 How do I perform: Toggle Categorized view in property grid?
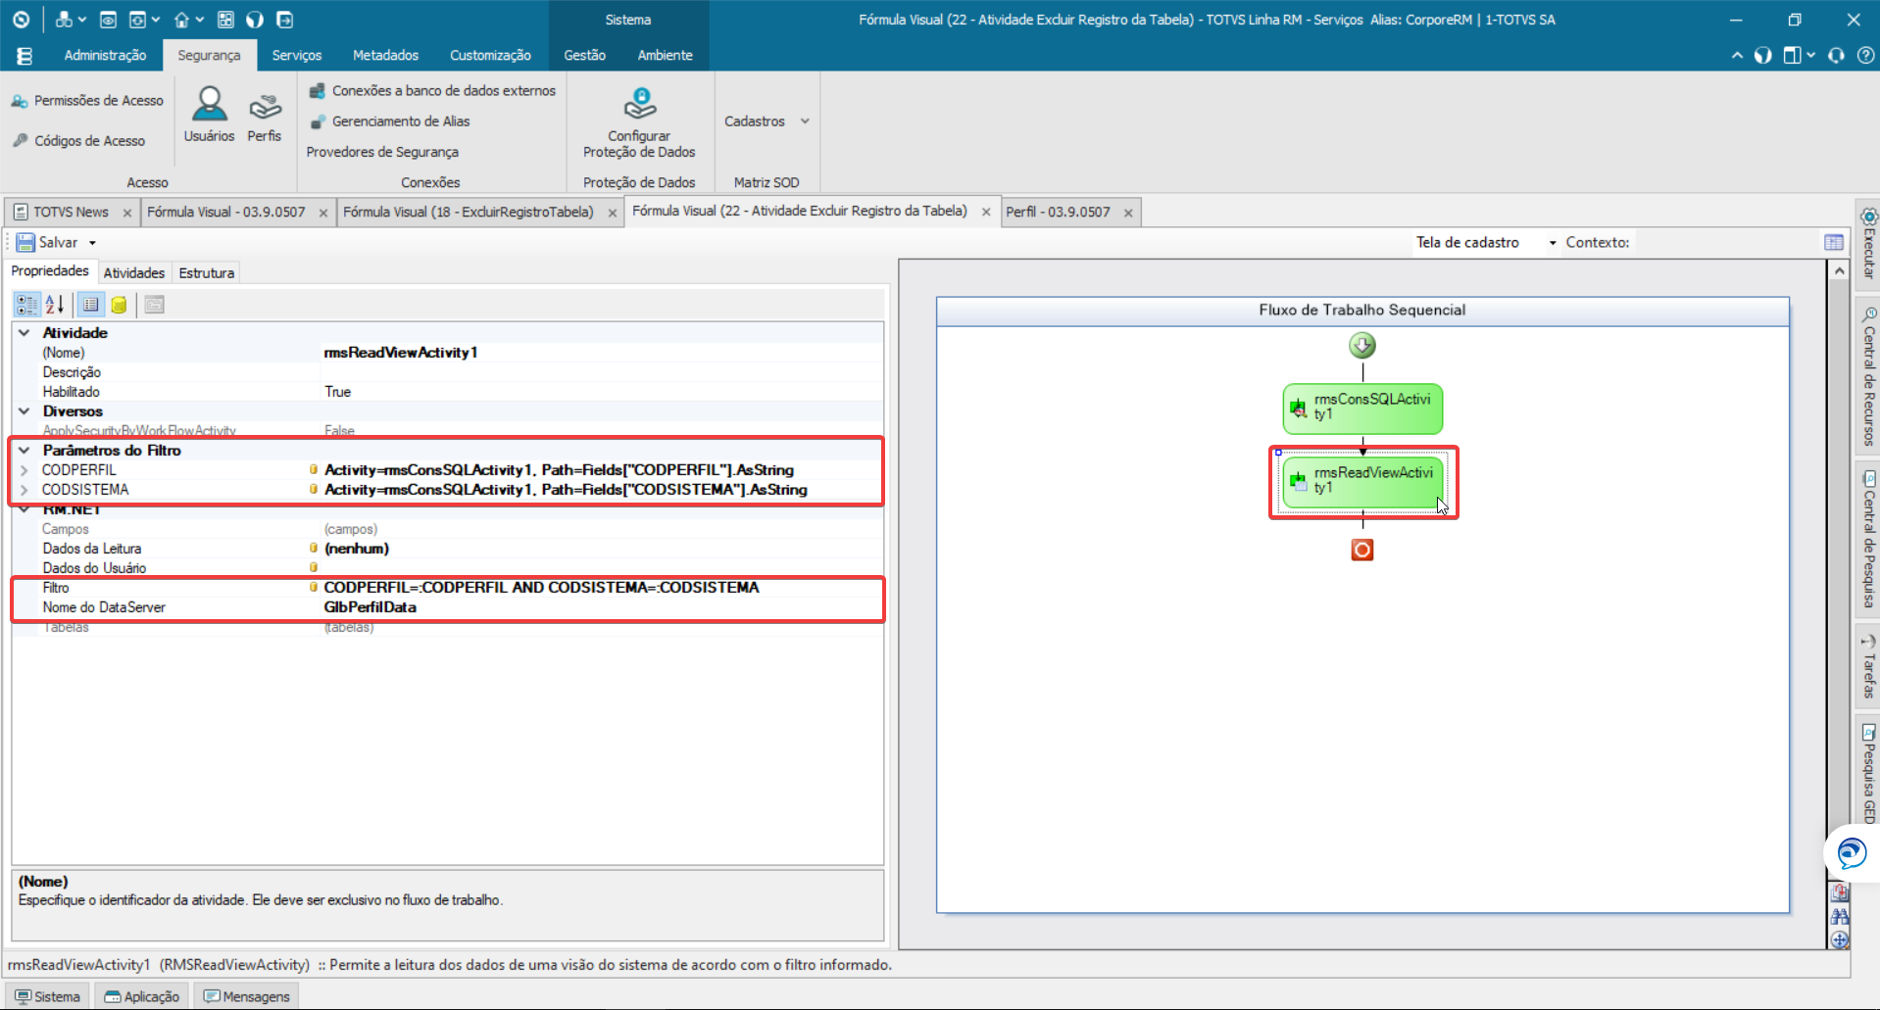click(x=26, y=305)
